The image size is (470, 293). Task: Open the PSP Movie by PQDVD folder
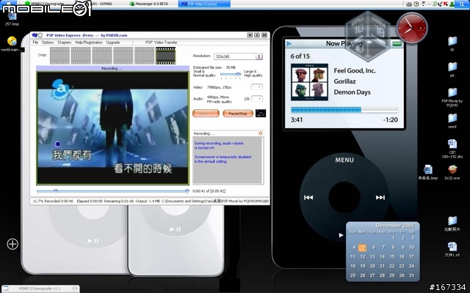452,97
